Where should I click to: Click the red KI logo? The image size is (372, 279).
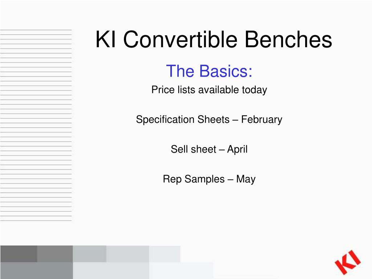point(348,263)
